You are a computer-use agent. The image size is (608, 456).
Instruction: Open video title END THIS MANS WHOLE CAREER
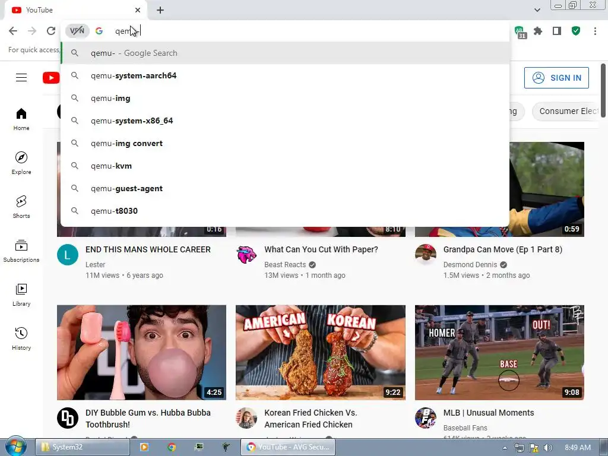(148, 249)
